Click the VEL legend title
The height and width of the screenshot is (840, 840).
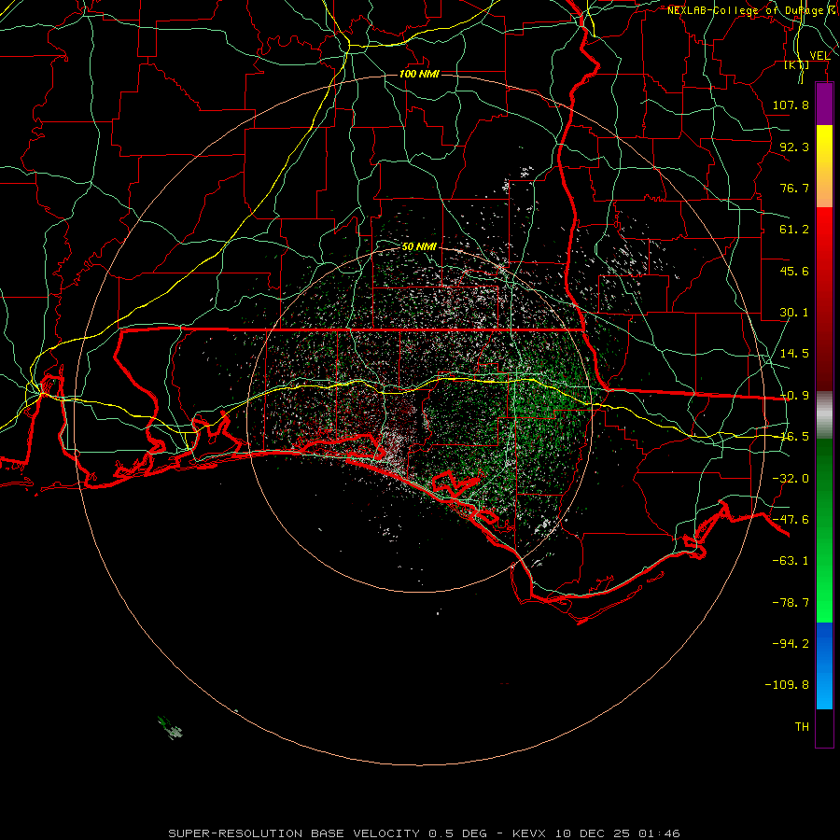pyautogui.click(x=819, y=56)
